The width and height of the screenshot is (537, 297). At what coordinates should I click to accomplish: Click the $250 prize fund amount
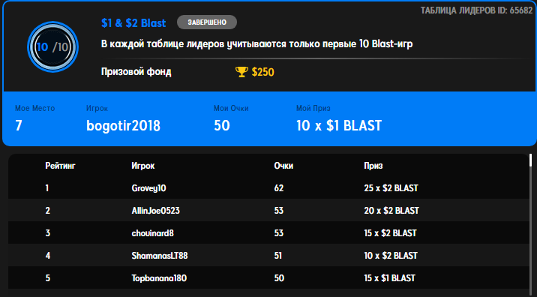pyautogui.click(x=262, y=72)
